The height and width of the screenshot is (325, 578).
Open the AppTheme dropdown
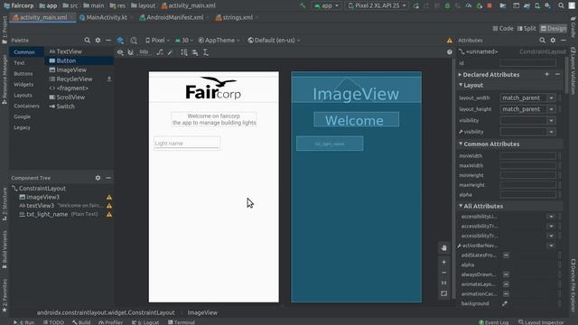[x=219, y=40]
